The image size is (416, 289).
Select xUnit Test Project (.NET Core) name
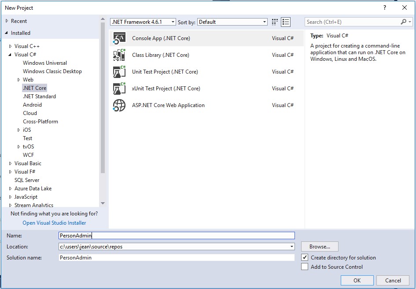(x=166, y=89)
